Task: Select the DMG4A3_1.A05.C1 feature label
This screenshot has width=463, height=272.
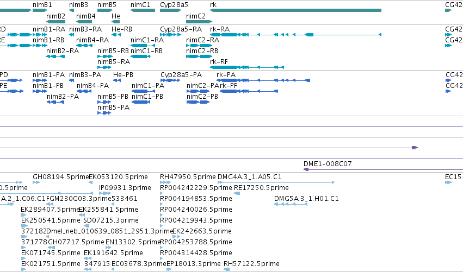Action: [250, 177]
